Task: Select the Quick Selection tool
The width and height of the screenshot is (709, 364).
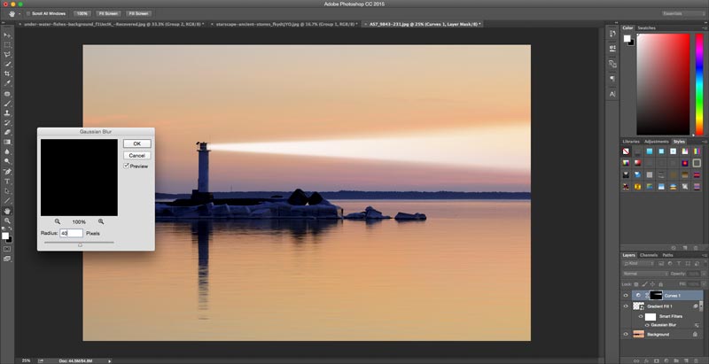Action: click(7, 64)
